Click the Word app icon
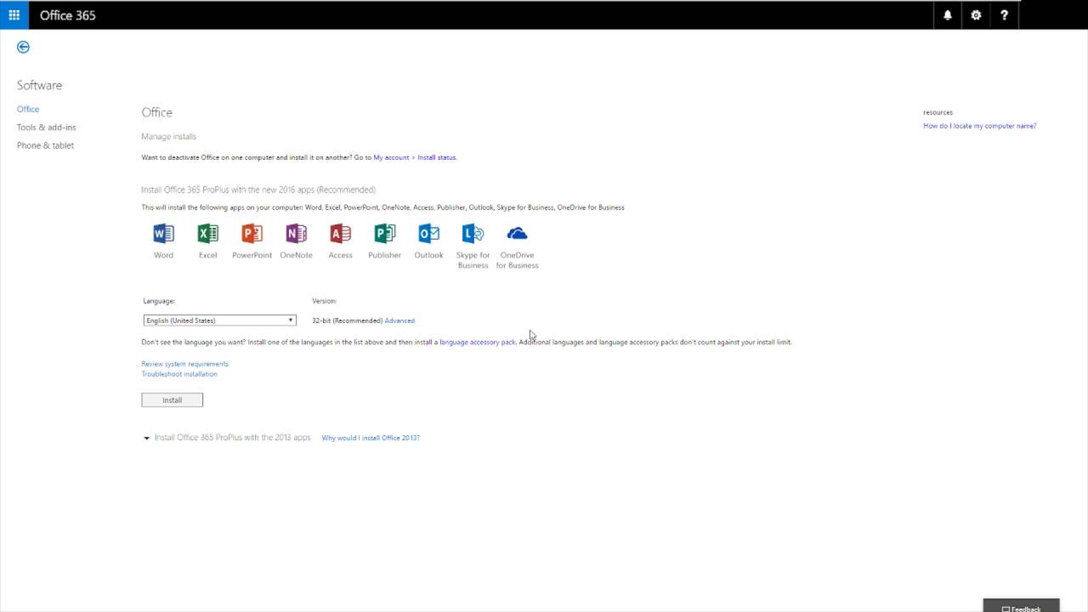1088x612 pixels. tap(163, 233)
